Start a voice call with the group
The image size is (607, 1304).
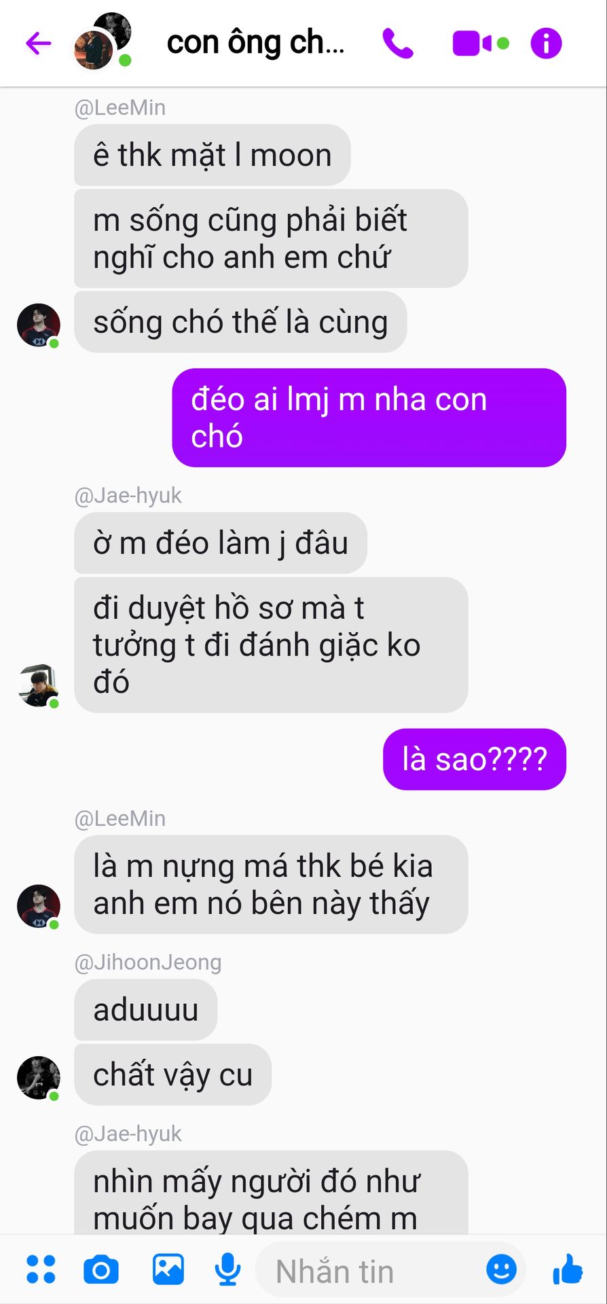[x=398, y=43]
